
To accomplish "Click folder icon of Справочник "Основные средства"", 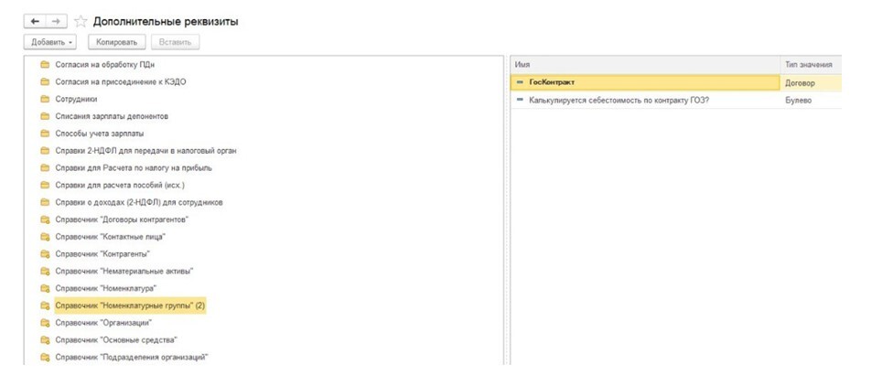I will point(45,340).
